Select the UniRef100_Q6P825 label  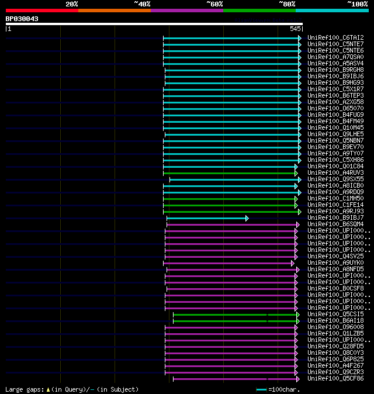[335, 360]
